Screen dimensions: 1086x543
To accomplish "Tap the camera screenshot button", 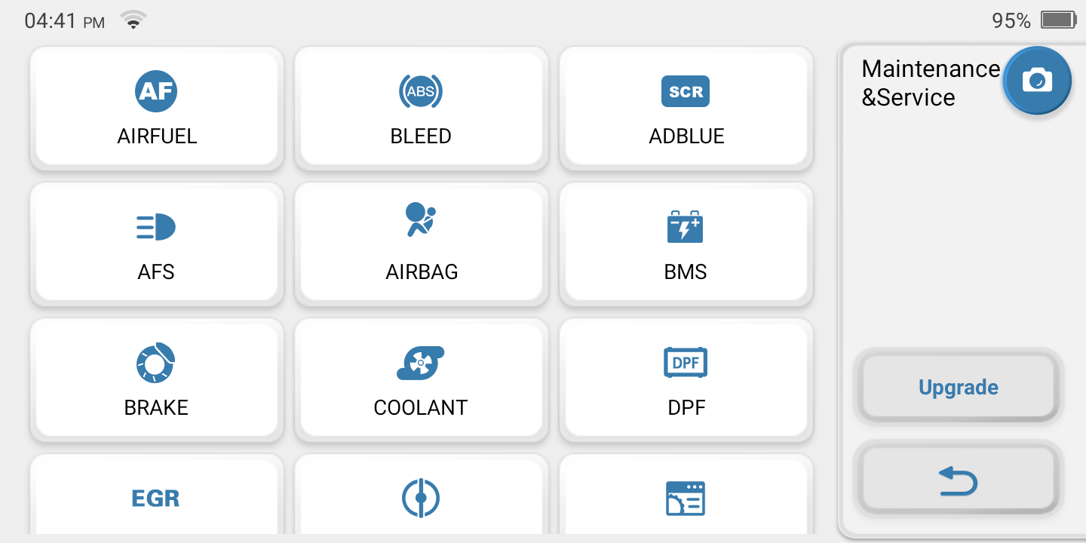I will [1037, 80].
